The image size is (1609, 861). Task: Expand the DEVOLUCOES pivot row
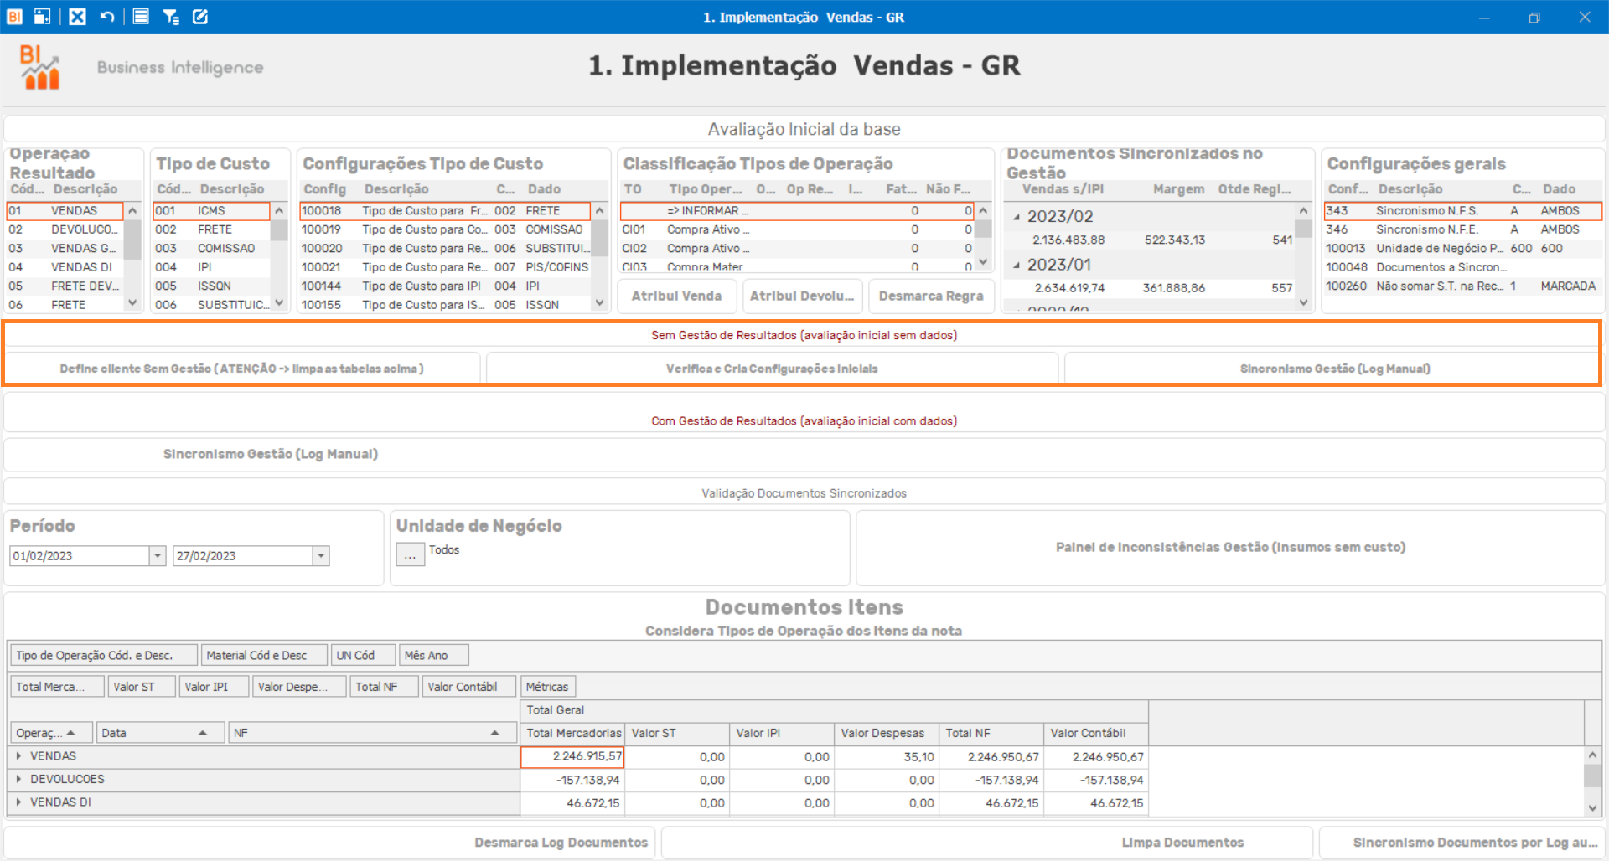18,779
